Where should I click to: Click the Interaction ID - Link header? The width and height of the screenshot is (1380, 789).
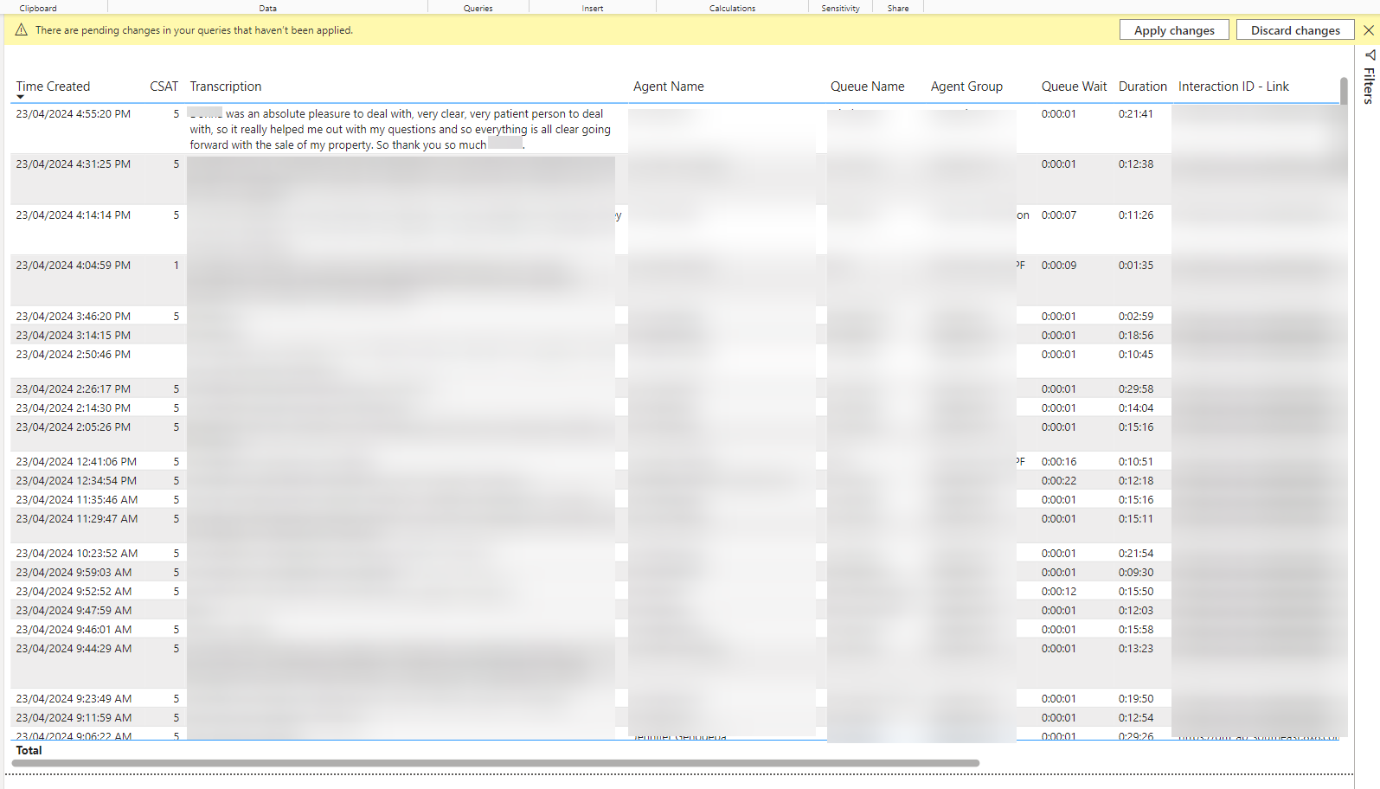coord(1234,87)
